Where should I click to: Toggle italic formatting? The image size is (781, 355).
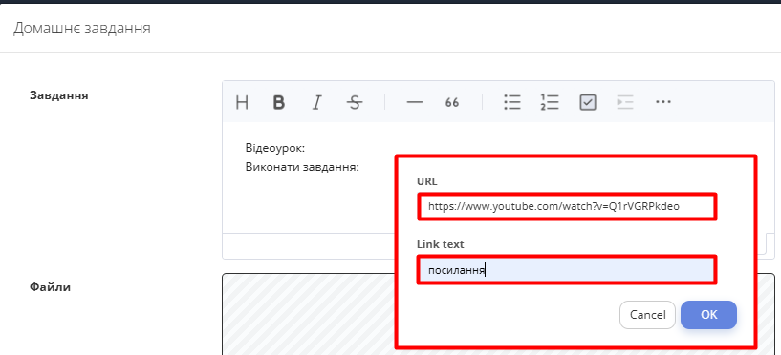[316, 102]
